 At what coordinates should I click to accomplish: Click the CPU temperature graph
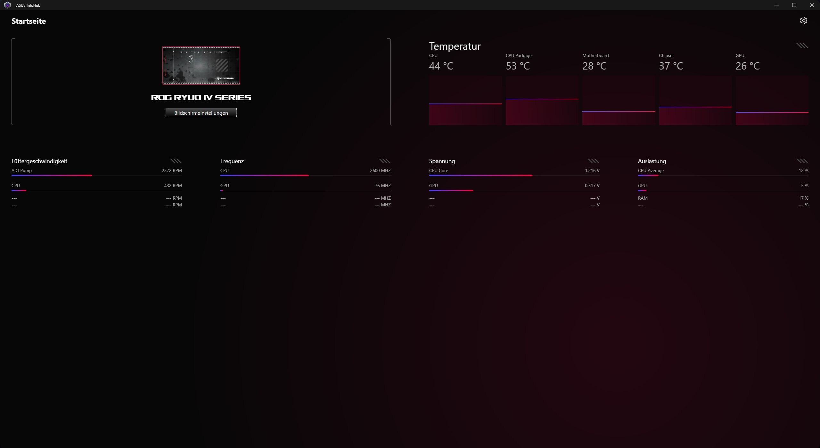pyautogui.click(x=465, y=100)
